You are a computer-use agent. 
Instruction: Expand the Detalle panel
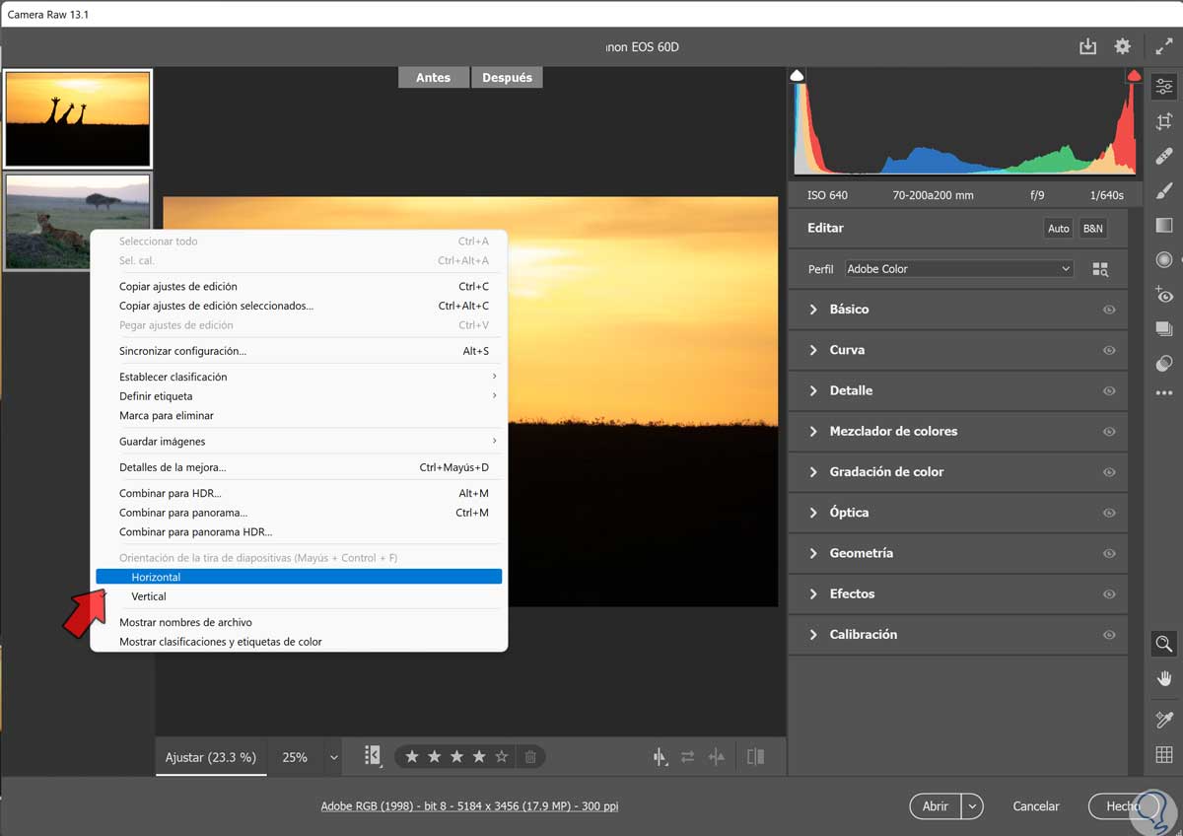coord(850,390)
